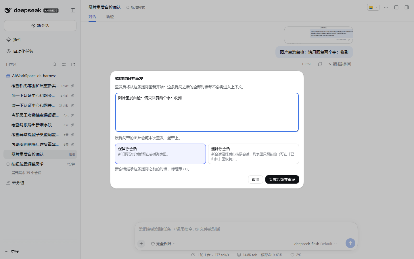Start a 新会话
The image size is (414, 259).
click(40, 26)
